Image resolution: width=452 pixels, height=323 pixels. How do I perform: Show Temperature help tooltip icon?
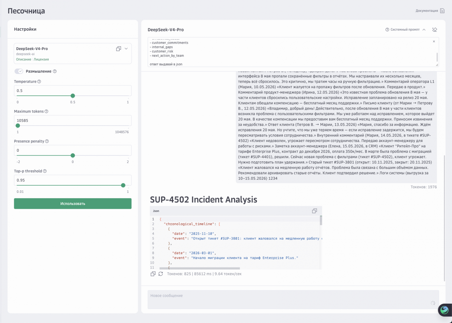point(39,82)
